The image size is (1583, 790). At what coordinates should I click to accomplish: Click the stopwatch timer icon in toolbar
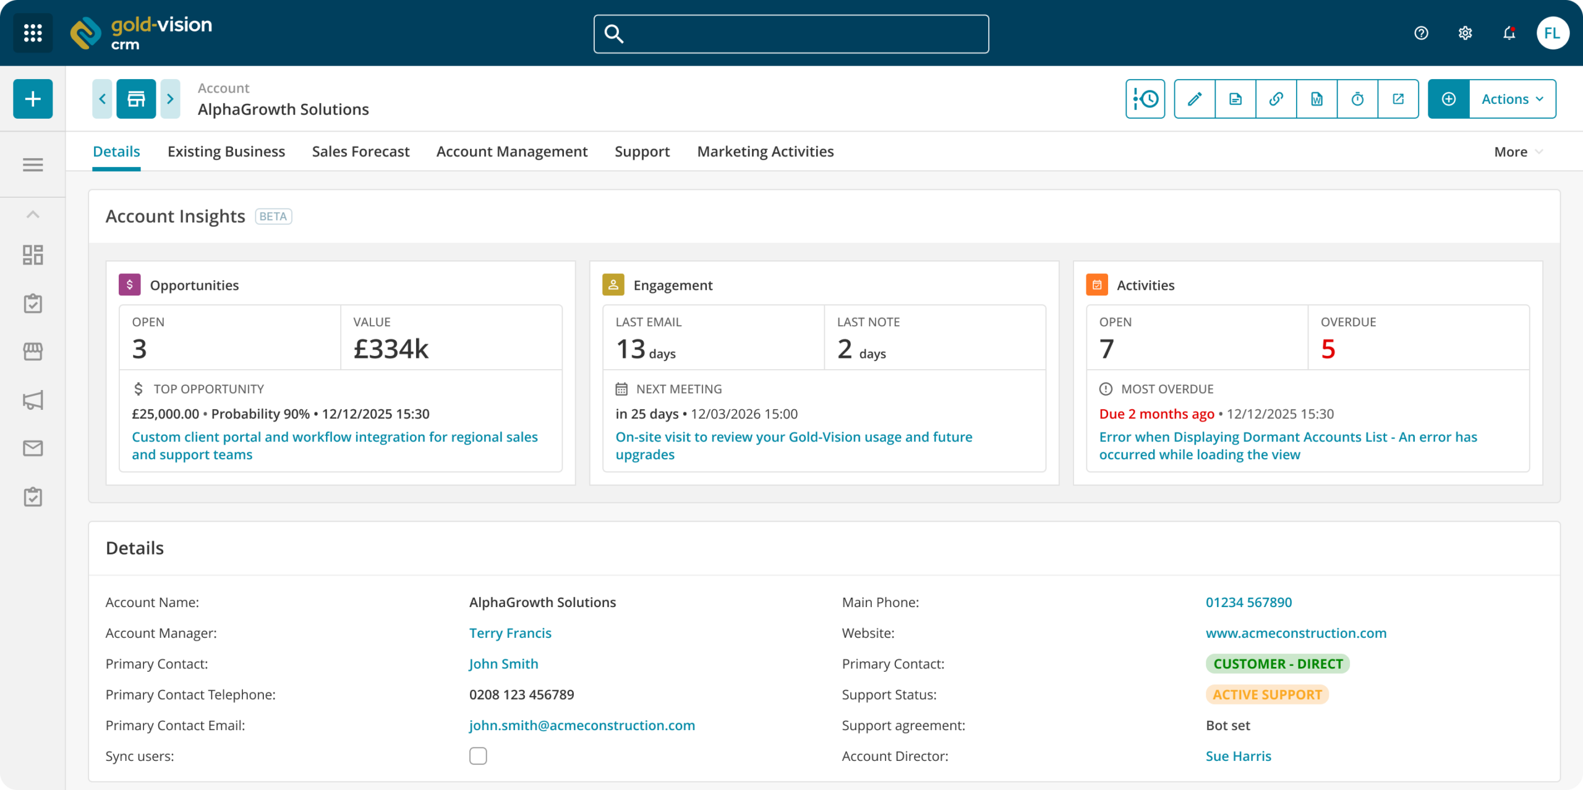[x=1357, y=99]
